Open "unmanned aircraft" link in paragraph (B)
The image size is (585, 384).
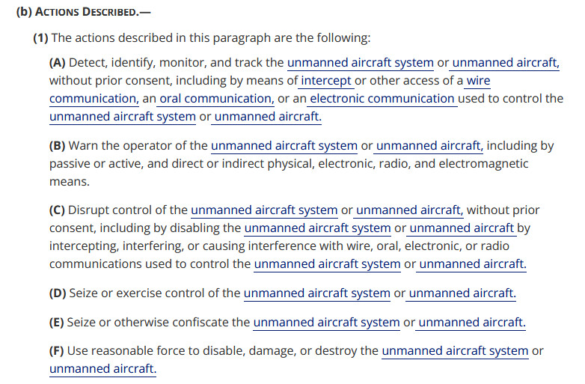coord(428,146)
